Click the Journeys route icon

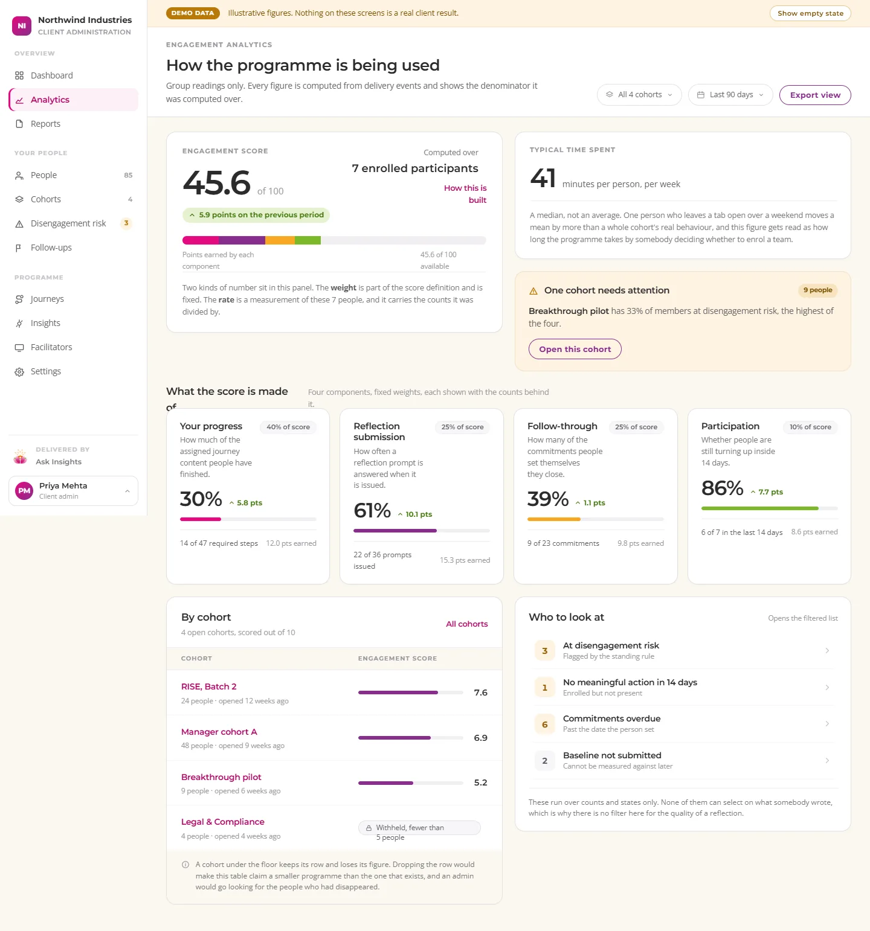tap(19, 299)
